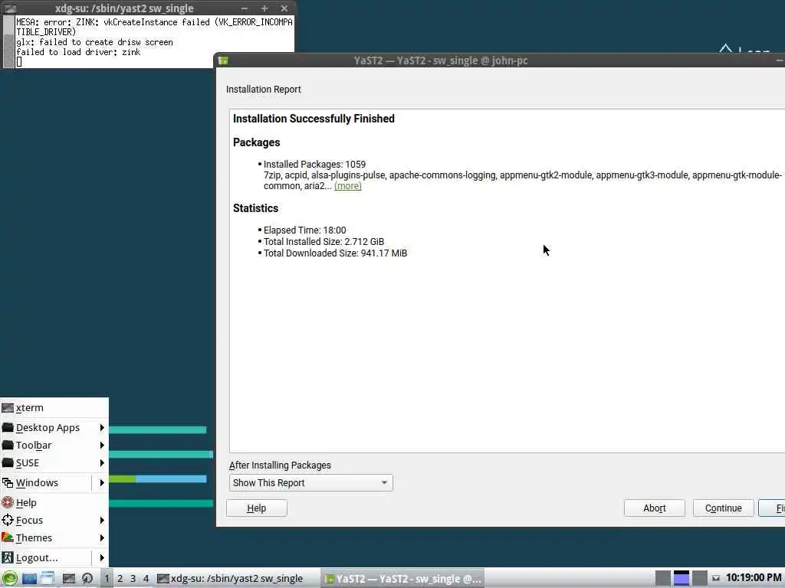785x588 pixels.
Task: Click the clock showing 10:19:00 PM
Action: (754, 578)
